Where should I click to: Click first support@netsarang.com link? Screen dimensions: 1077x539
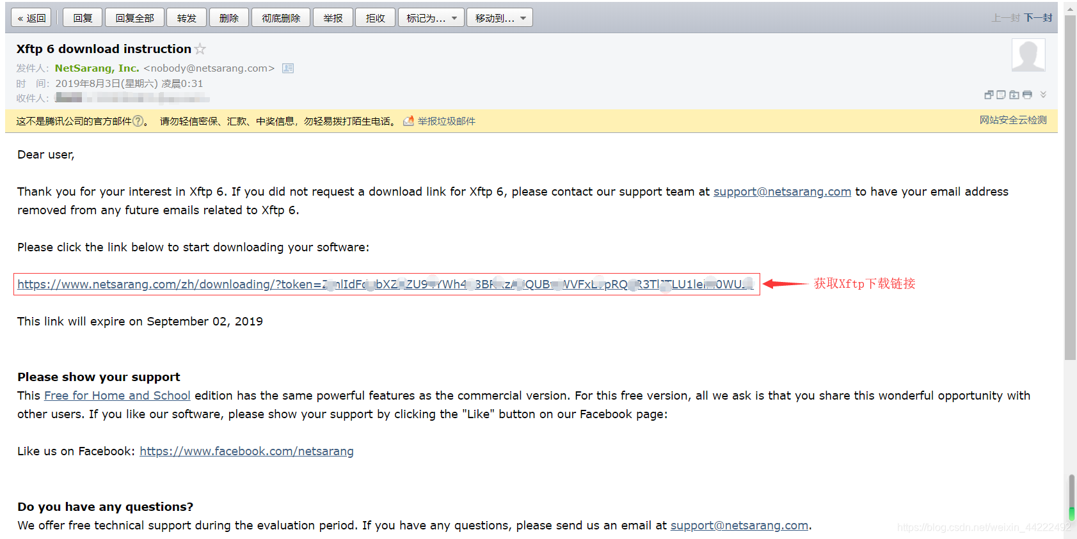(x=782, y=192)
